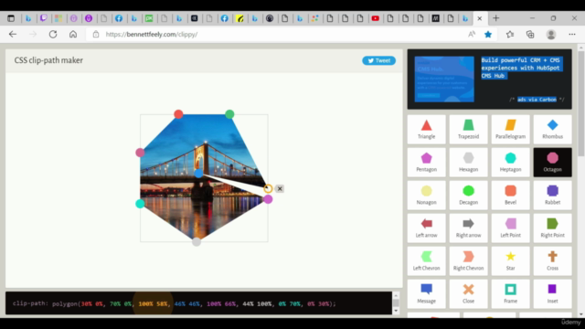This screenshot has width=585, height=329.
Task: Select the Trapezoid shape
Action: pos(468,130)
